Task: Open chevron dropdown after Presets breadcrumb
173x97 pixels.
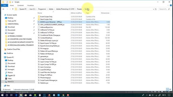Action: (x=83, y=9)
